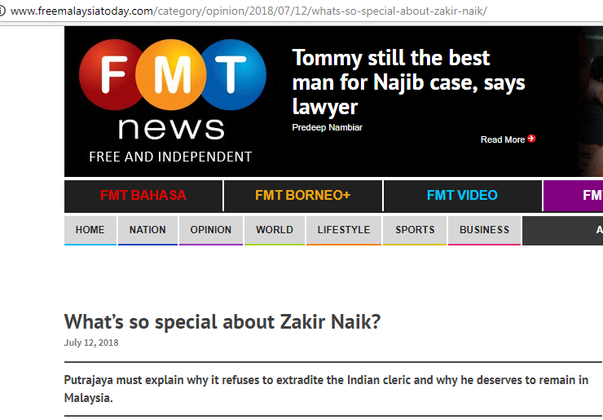The width and height of the screenshot is (603, 420).
Task: Open the FMT VIDEO section
Action: [463, 196]
